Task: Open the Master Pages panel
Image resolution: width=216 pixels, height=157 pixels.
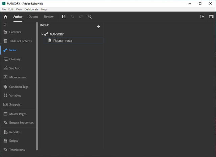Action: (18, 114)
